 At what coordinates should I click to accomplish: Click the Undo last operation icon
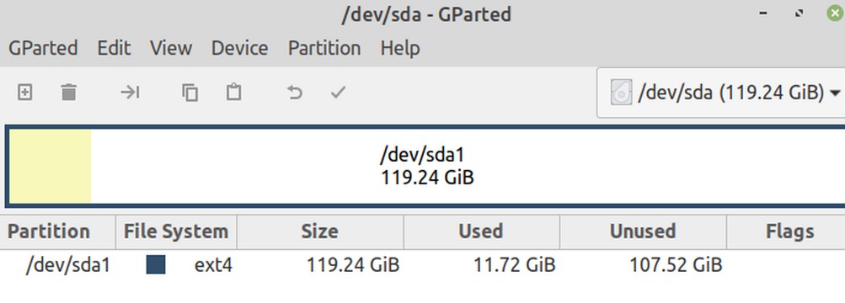coord(294,93)
